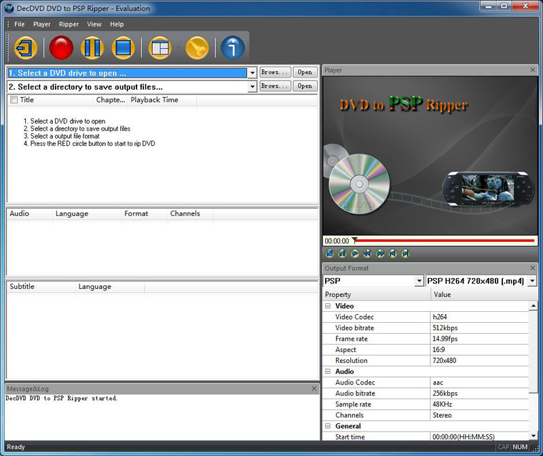Image resolution: width=543 pixels, height=456 pixels.
Task: Click the Start time value 00:00:00
Action: (x=464, y=437)
